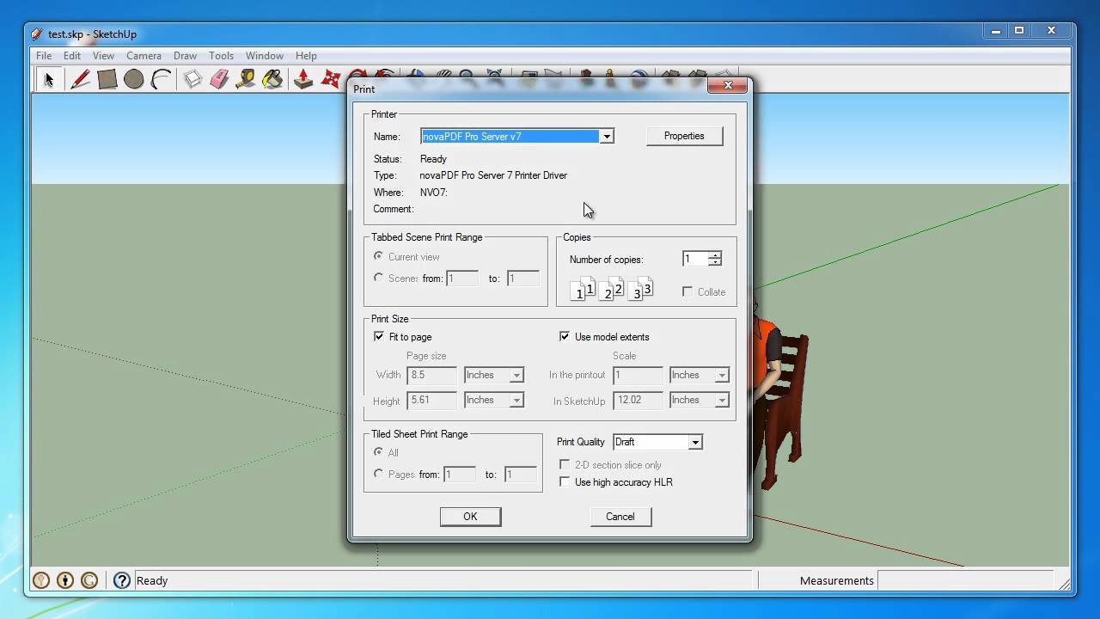Open the Window menu

(x=265, y=55)
